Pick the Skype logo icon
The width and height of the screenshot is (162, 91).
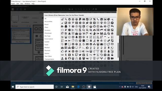[109, 34]
